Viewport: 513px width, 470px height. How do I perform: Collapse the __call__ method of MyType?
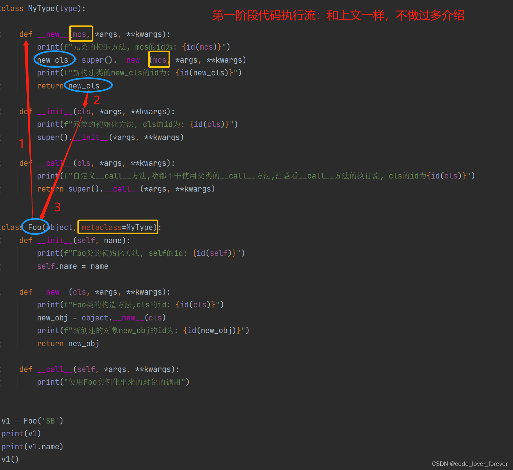click(2, 163)
